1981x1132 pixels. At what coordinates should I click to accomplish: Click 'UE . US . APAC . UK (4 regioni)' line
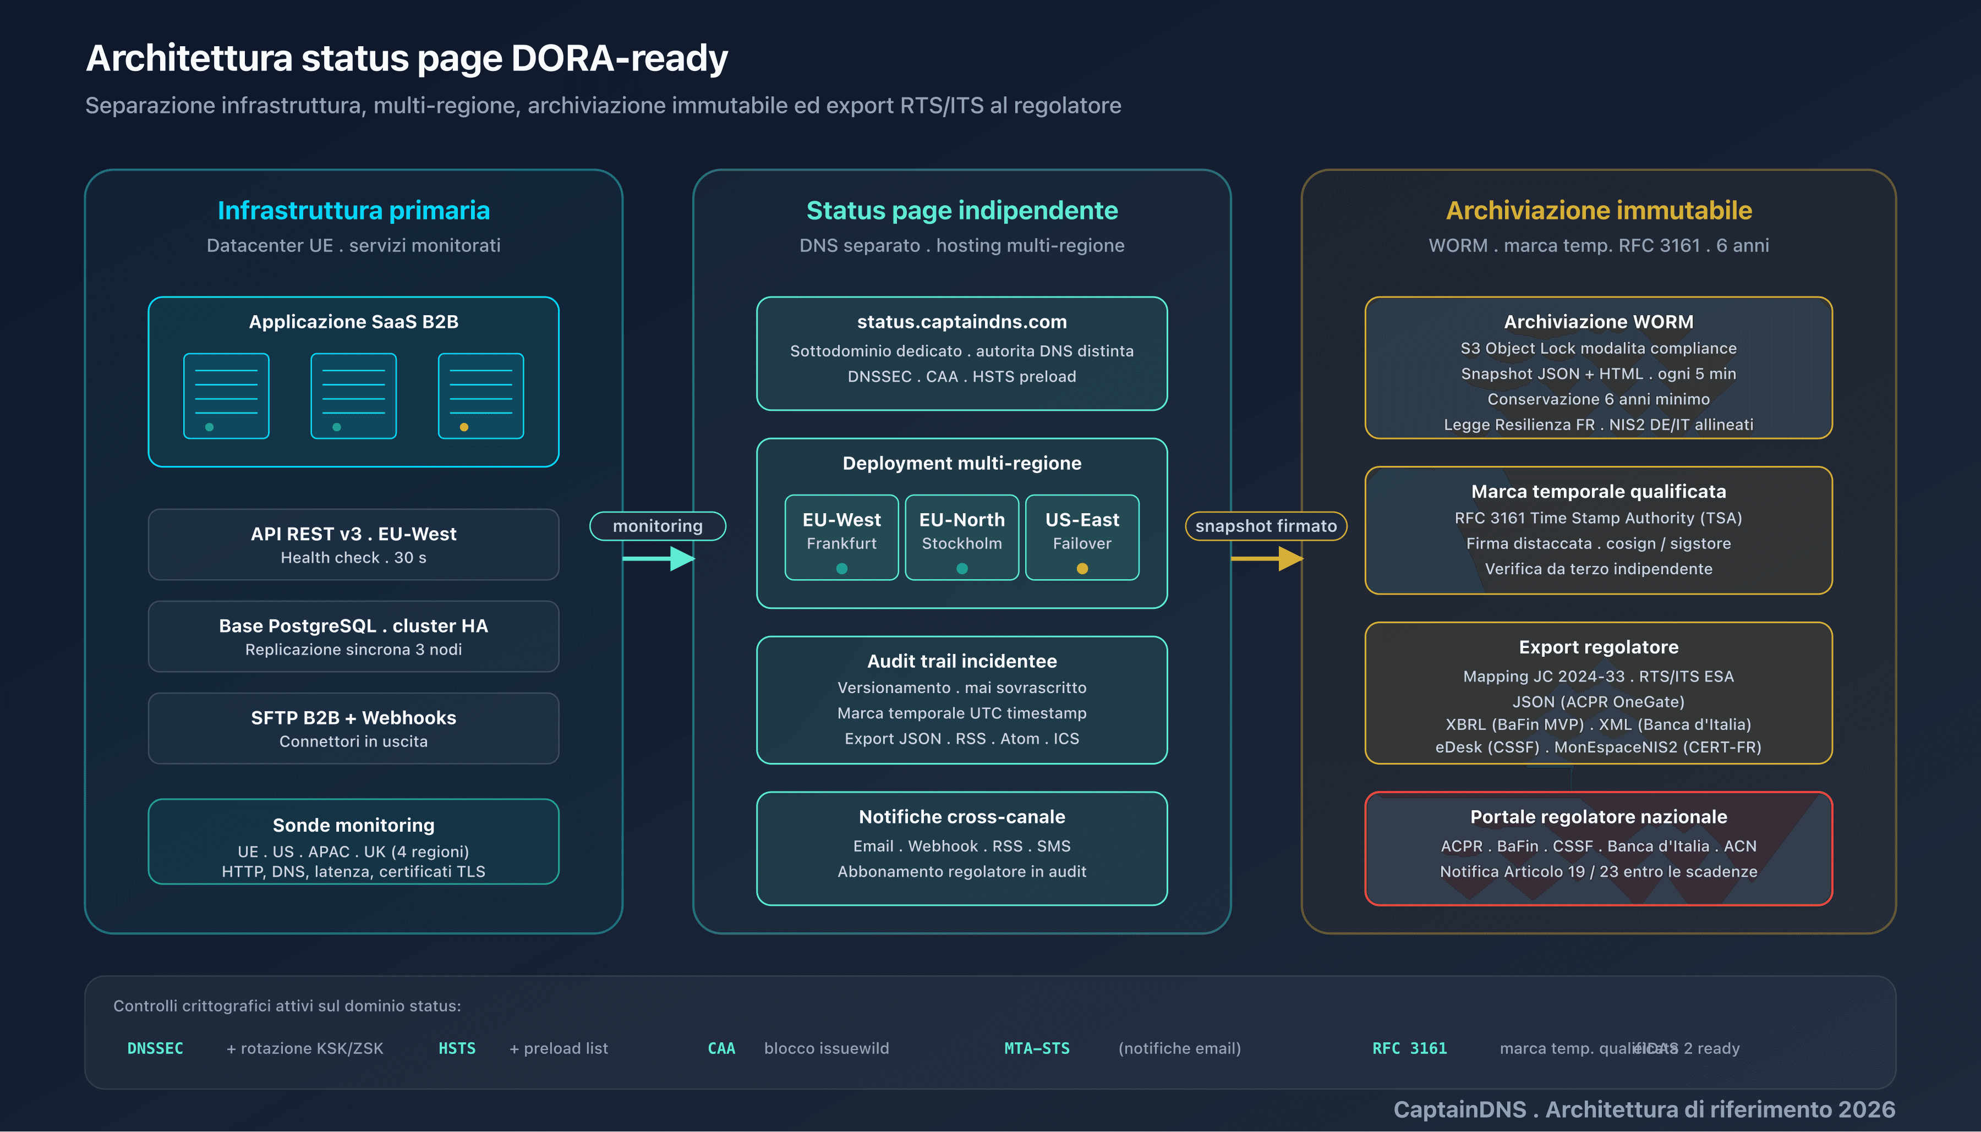[x=354, y=851]
